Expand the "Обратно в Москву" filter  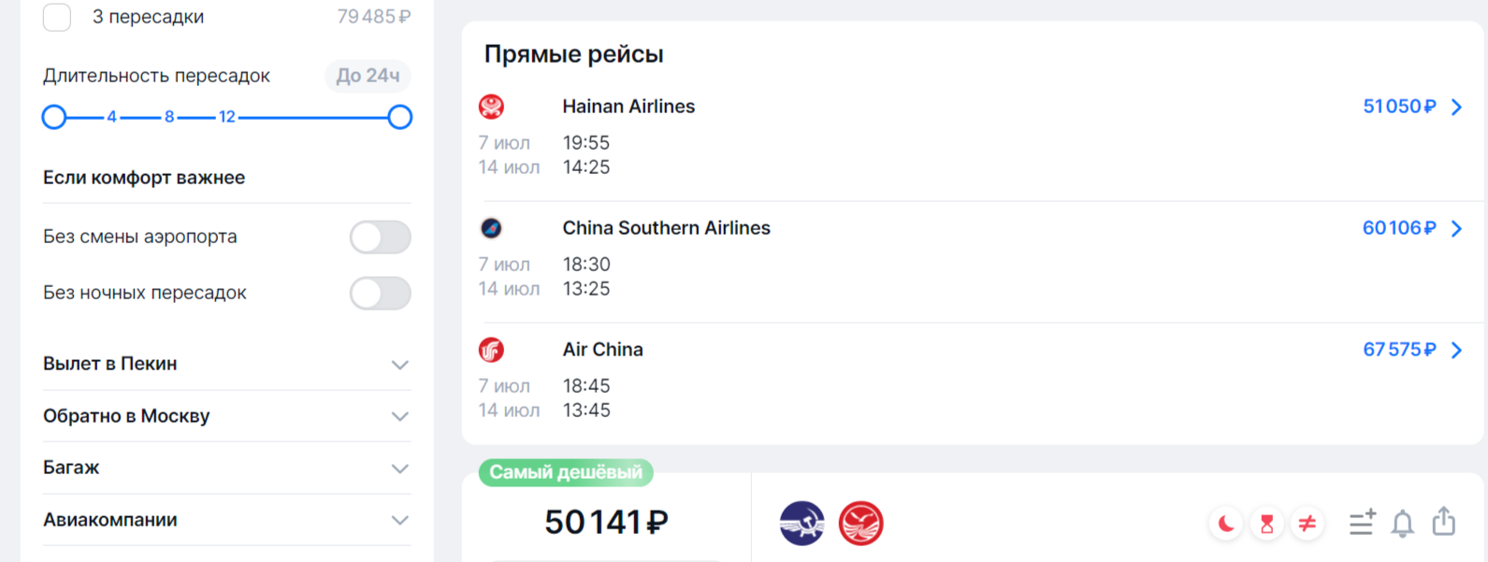pyautogui.click(x=226, y=416)
